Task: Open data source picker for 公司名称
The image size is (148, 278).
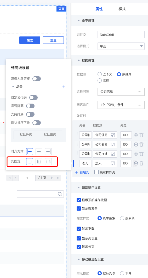Action: click(113, 145)
